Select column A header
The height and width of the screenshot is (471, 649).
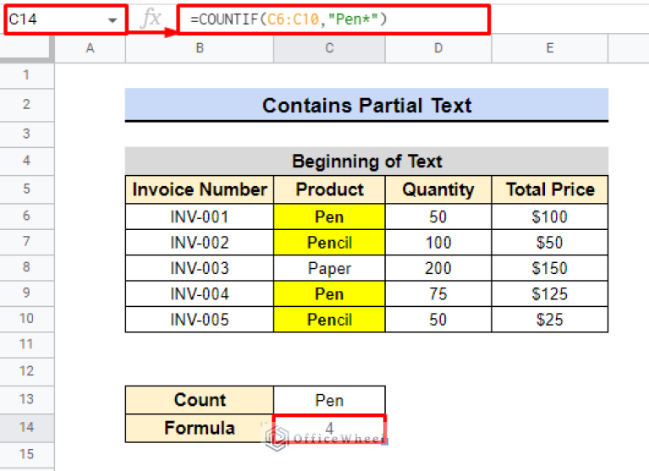pyautogui.click(x=90, y=49)
